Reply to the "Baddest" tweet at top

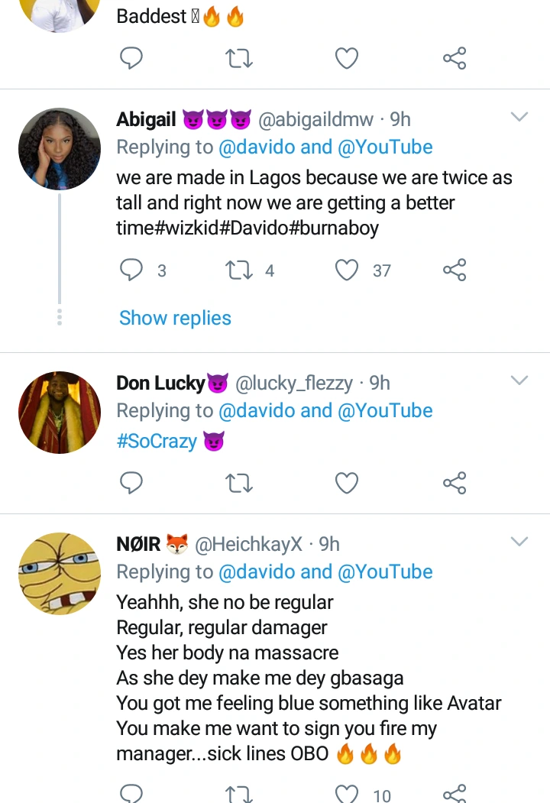pyautogui.click(x=132, y=58)
